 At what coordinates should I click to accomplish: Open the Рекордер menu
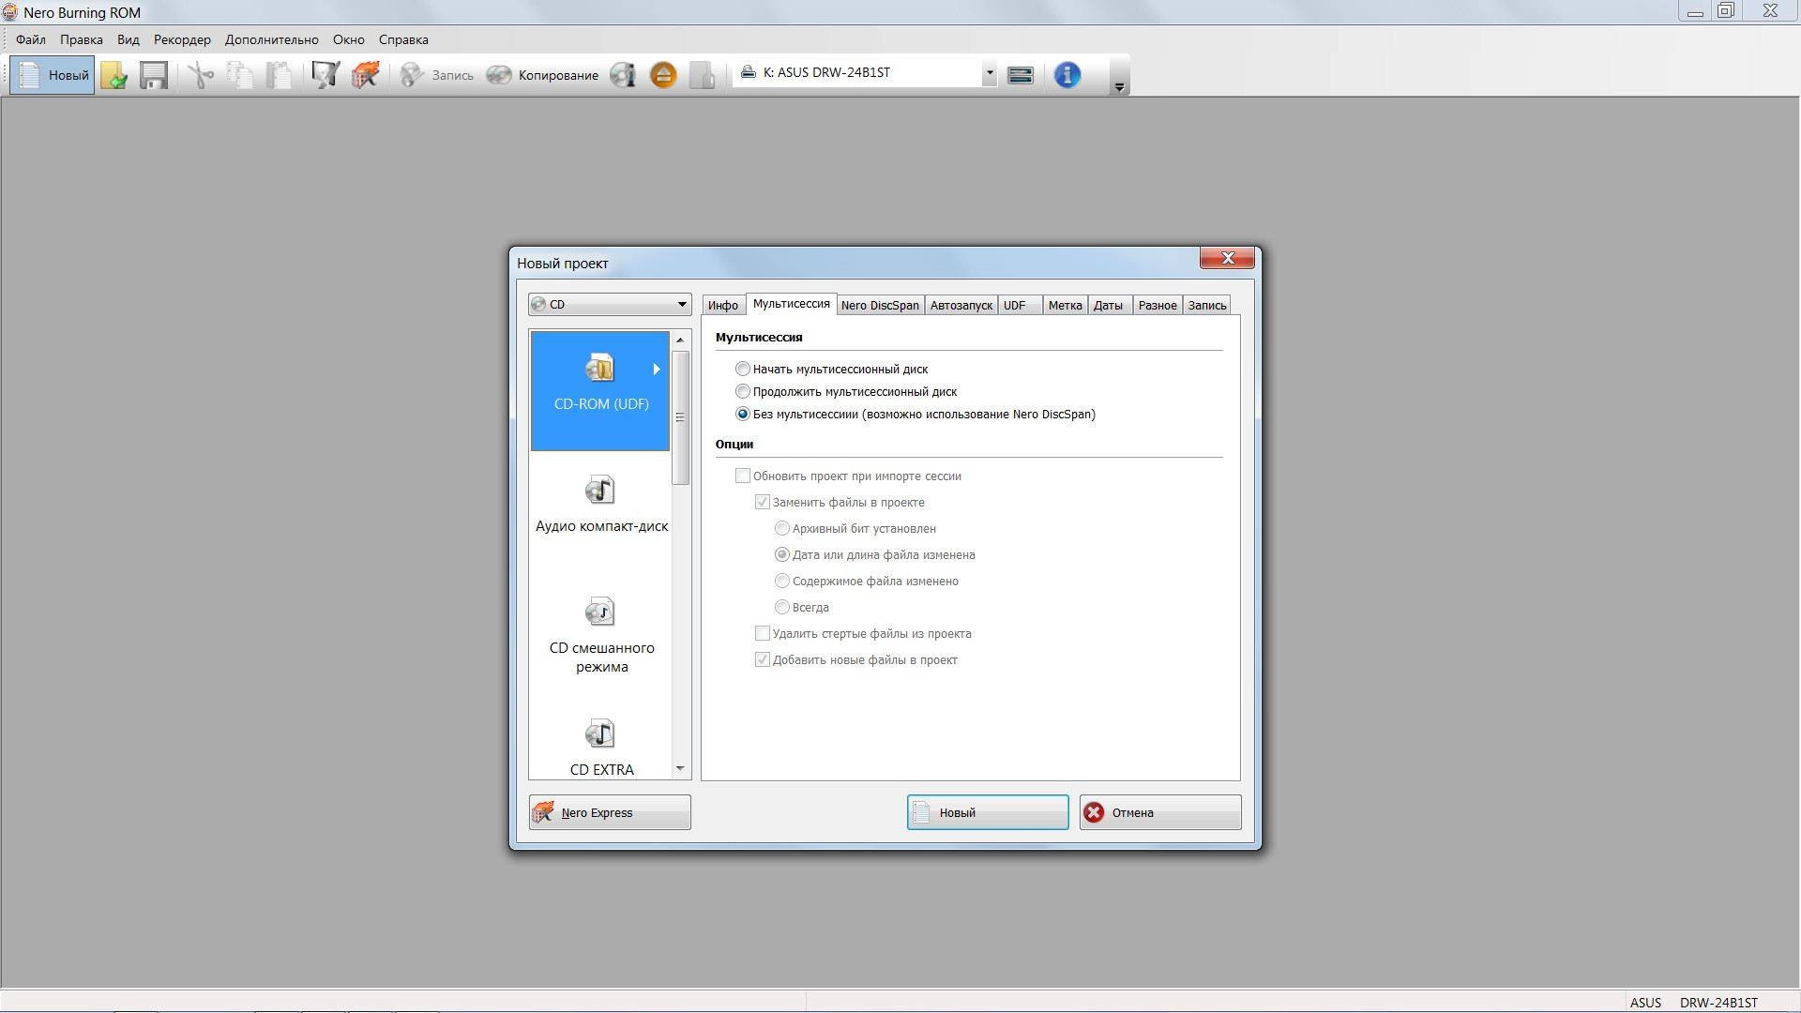point(182,39)
